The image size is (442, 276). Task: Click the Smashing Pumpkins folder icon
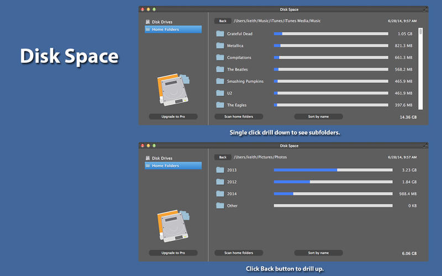pyautogui.click(x=220, y=81)
